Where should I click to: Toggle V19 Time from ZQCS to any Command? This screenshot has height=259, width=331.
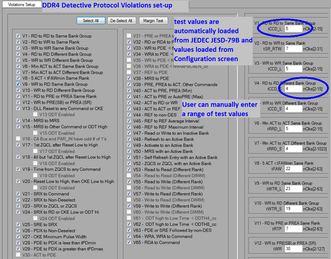click(18, 169)
